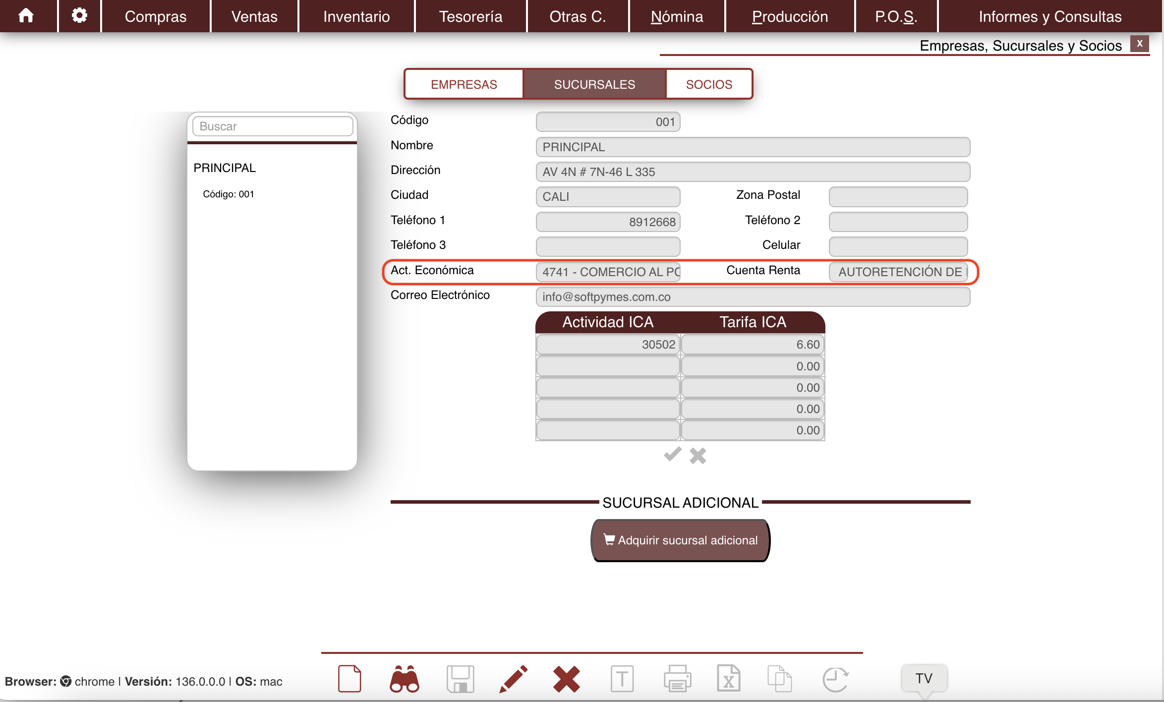The height and width of the screenshot is (702, 1164).
Task: Open the settings gear menu
Action: coord(79,16)
